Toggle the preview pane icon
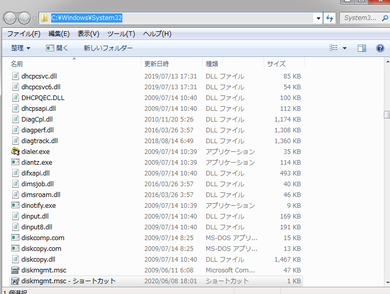390x294 pixels. pos(362,48)
